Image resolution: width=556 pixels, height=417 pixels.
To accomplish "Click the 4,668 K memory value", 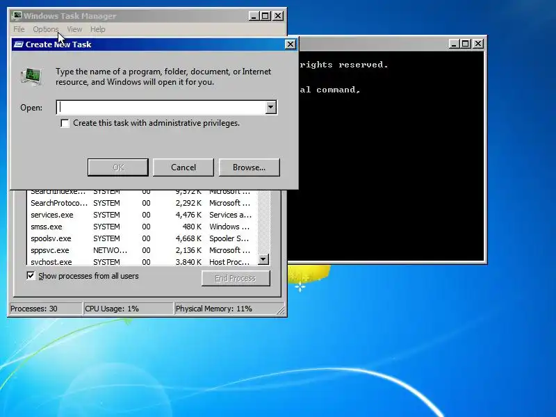I will [x=188, y=238].
